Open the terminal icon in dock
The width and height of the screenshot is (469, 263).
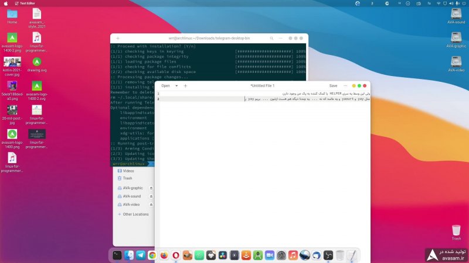(117, 255)
